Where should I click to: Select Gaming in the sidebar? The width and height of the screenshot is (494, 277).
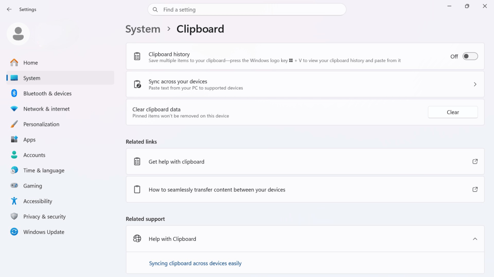[60, 186]
